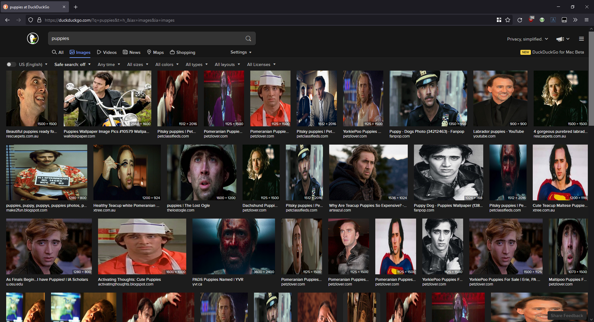Open the 2560 × 1600 motorcycle thumbnail

(107, 98)
